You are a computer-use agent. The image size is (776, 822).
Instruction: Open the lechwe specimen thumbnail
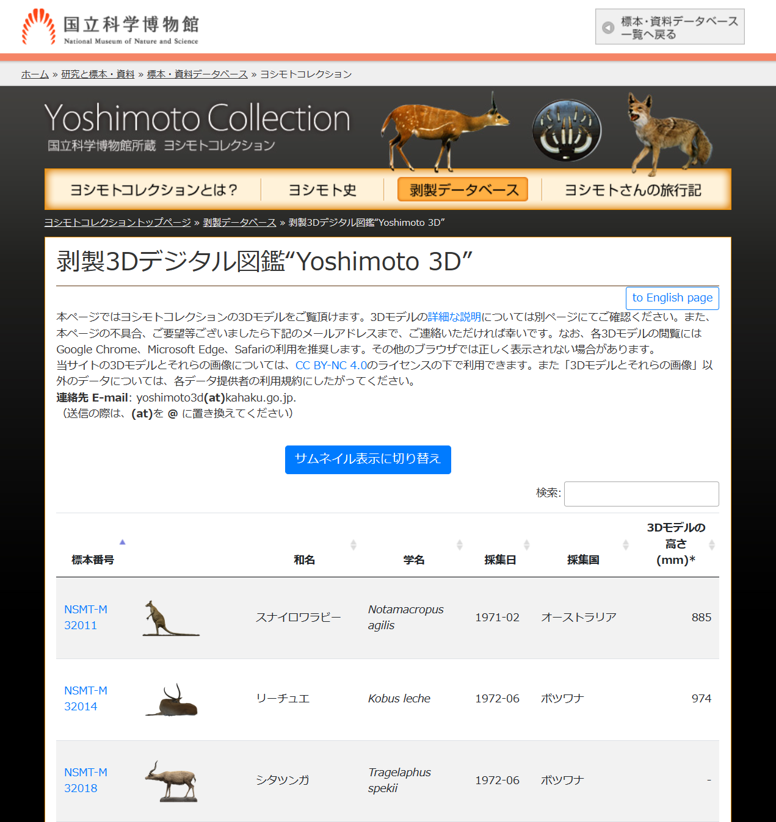click(172, 699)
